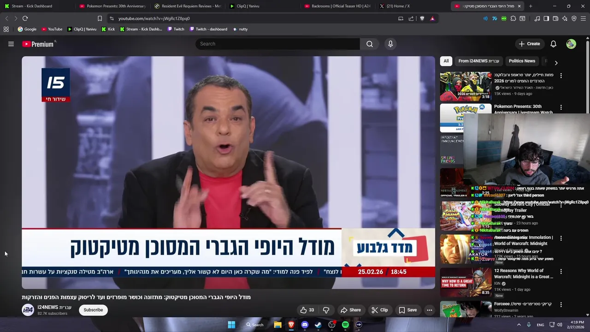The height and width of the screenshot is (332, 590).
Task: Dislike the video with thumbs down
Action: click(326, 310)
